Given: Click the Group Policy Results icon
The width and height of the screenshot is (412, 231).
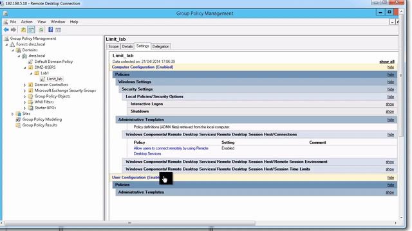Looking at the screenshot, I should tap(19, 125).
